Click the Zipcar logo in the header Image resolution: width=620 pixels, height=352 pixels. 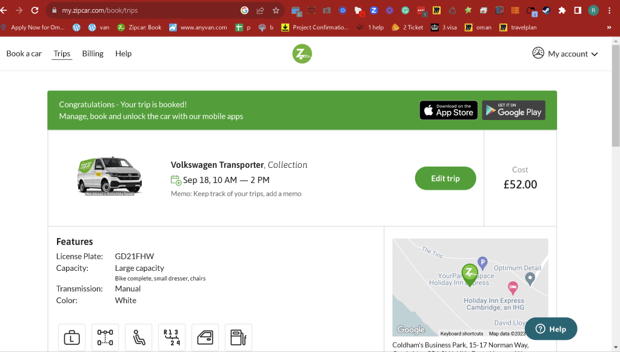[x=302, y=54]
